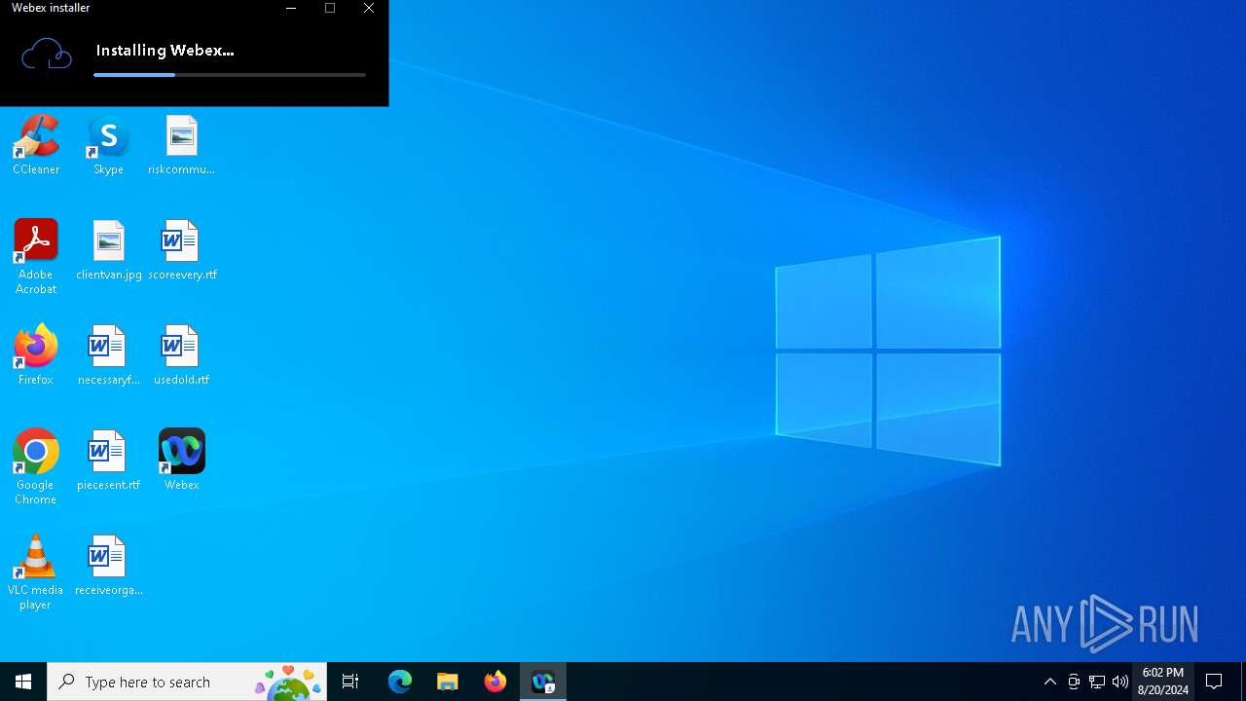1246x701 pixels.
Task: Close the Webex installer window
Action: point(369,8)
